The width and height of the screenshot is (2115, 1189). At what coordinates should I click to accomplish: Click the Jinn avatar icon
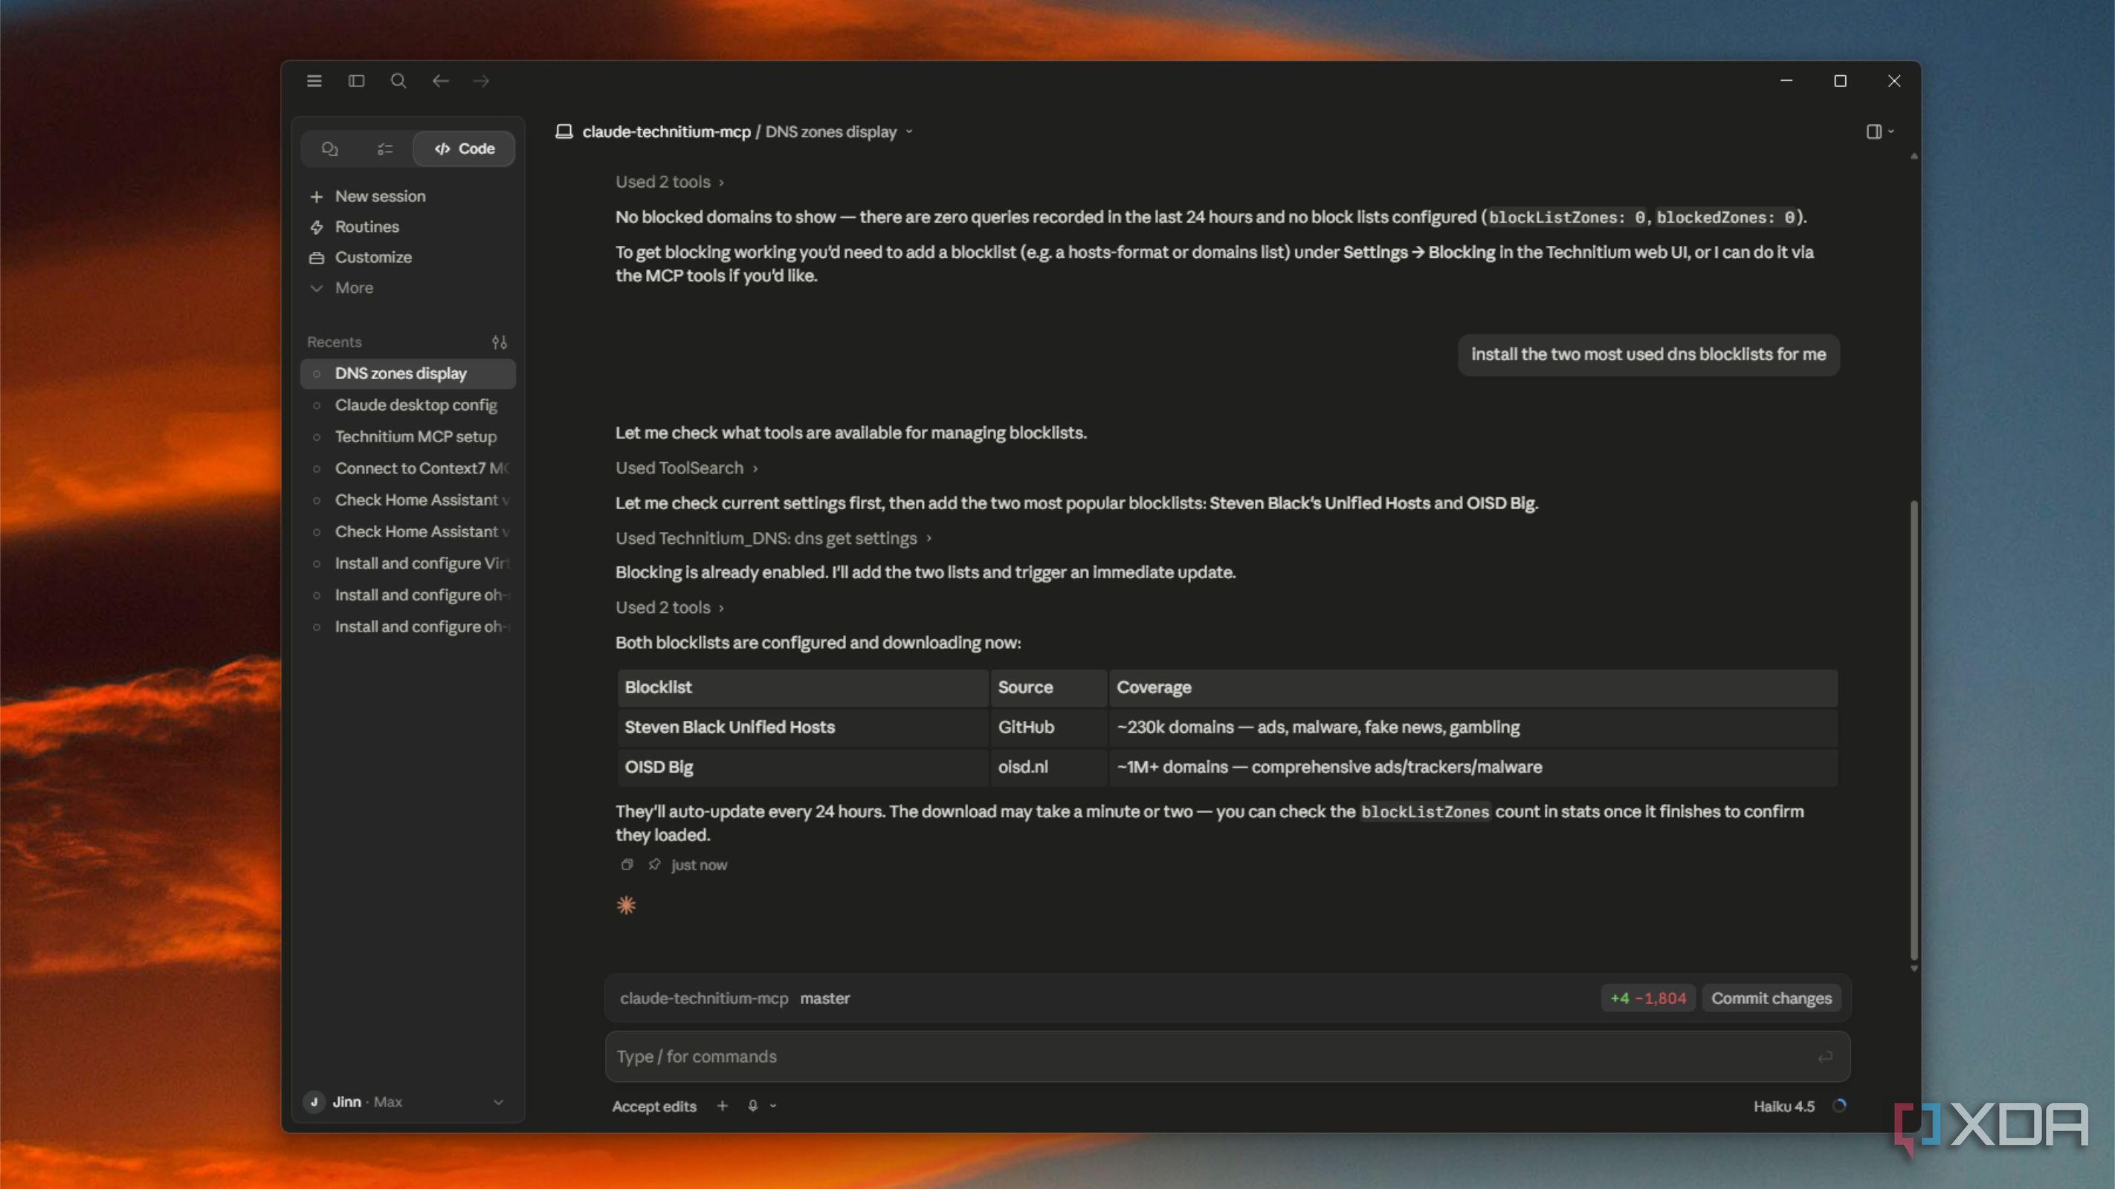pyautogui.click(x=314, y=1102)
